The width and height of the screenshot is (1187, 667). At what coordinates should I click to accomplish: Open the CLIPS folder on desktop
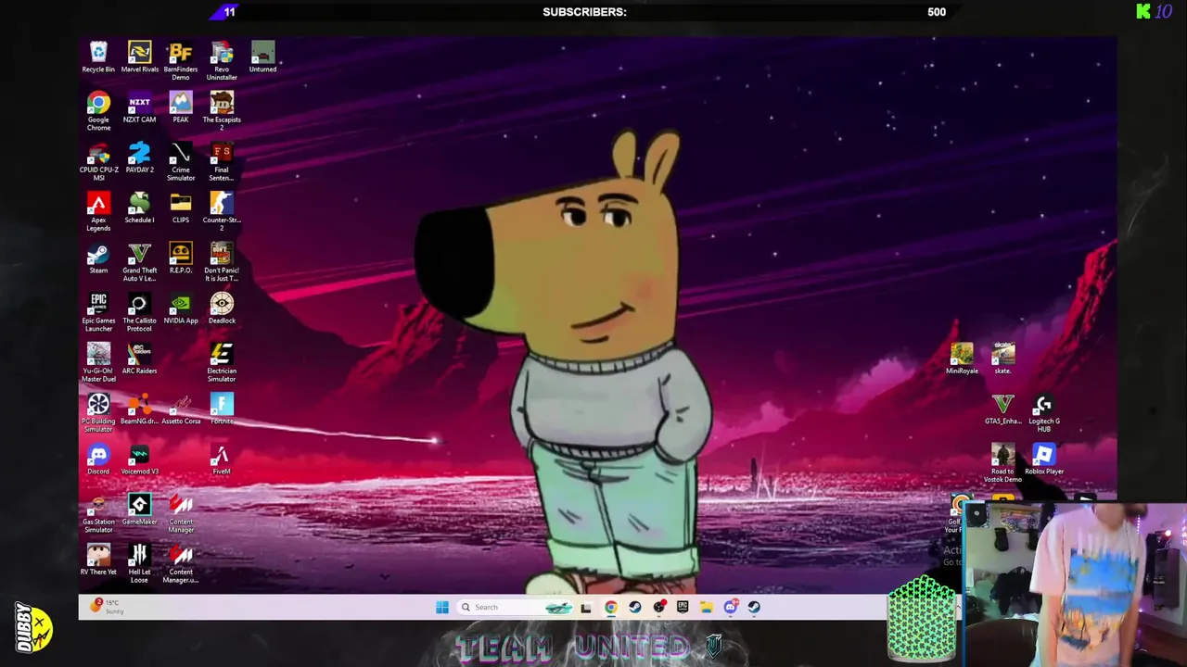[181, 208]
